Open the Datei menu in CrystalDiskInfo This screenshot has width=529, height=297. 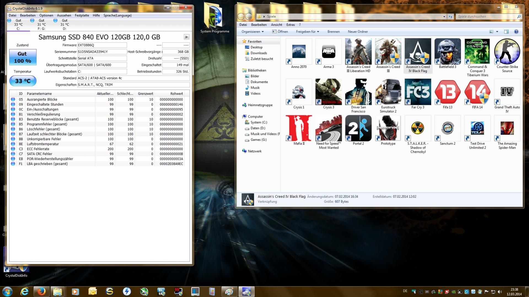tap(12, 15)
